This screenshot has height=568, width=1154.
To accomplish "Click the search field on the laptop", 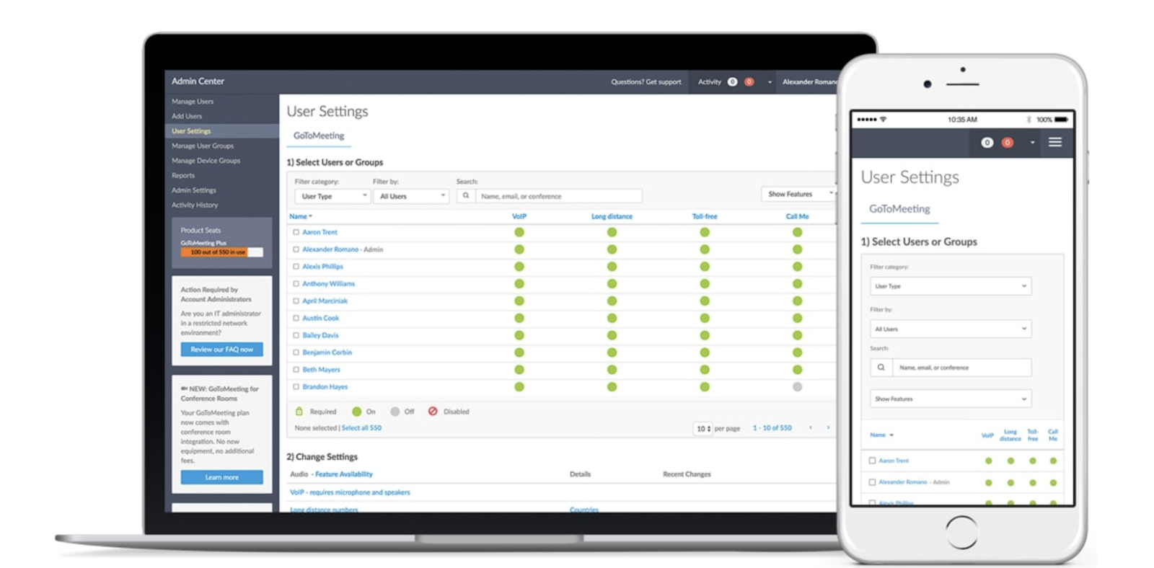I will tap(559, 196).
